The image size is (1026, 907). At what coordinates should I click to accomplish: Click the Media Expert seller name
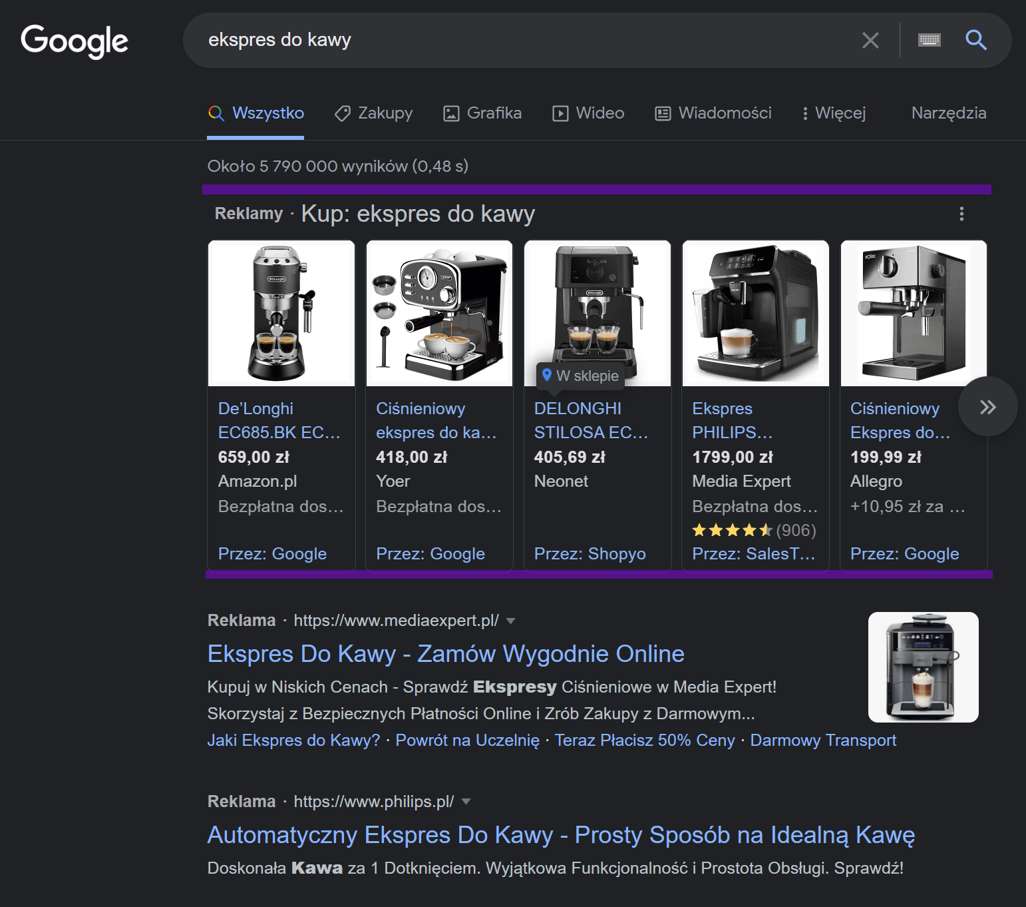point(741,481)
